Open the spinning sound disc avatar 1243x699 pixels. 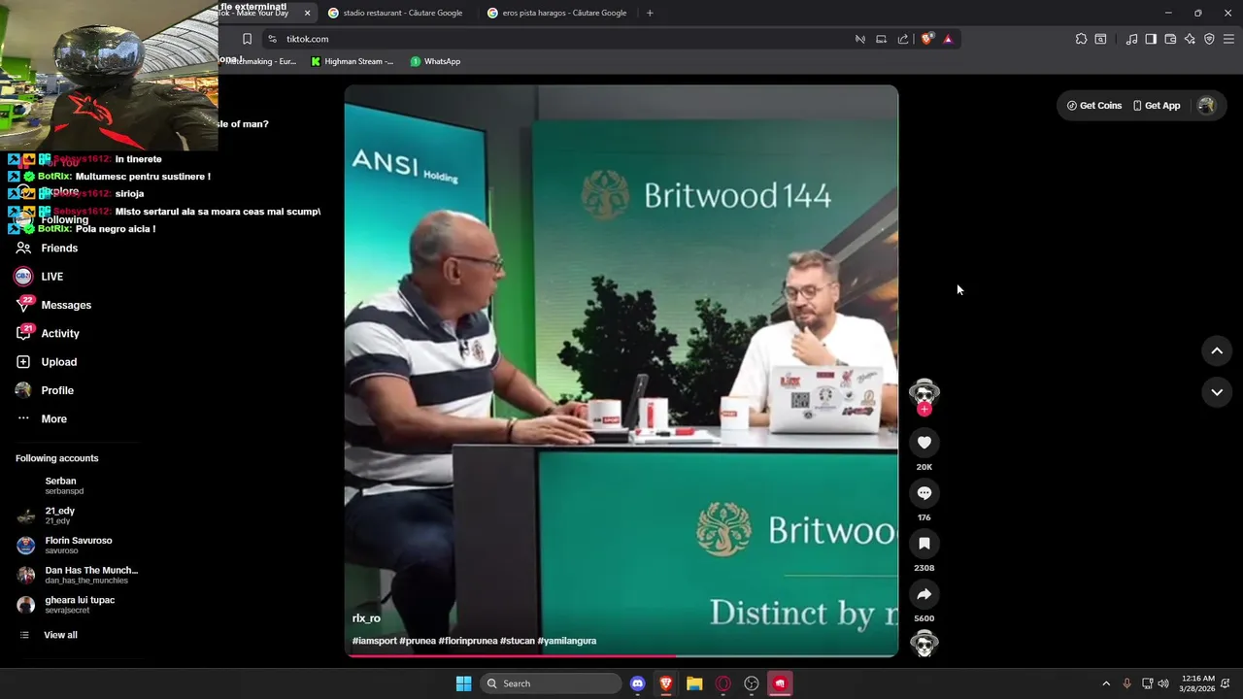(924, 644)
